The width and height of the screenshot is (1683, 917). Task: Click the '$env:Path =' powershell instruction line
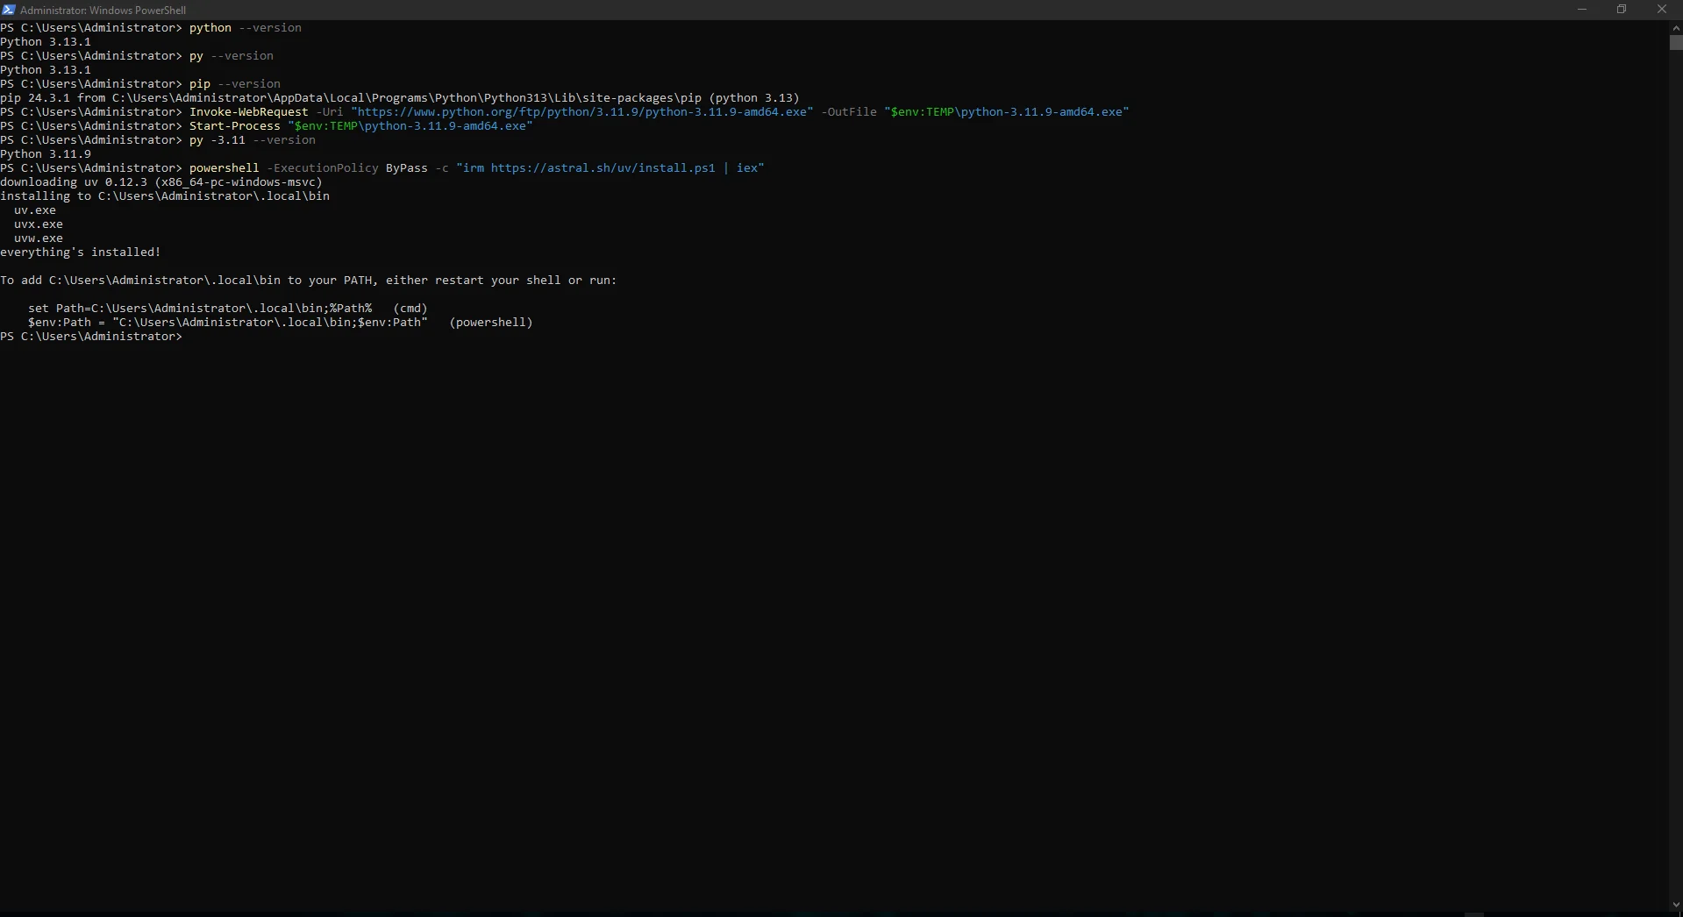[x=281, y=323]
